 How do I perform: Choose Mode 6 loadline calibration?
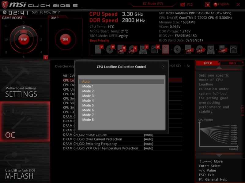[x=121, y=110]
